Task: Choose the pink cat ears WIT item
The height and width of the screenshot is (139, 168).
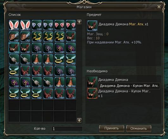Action: (71, 25)
